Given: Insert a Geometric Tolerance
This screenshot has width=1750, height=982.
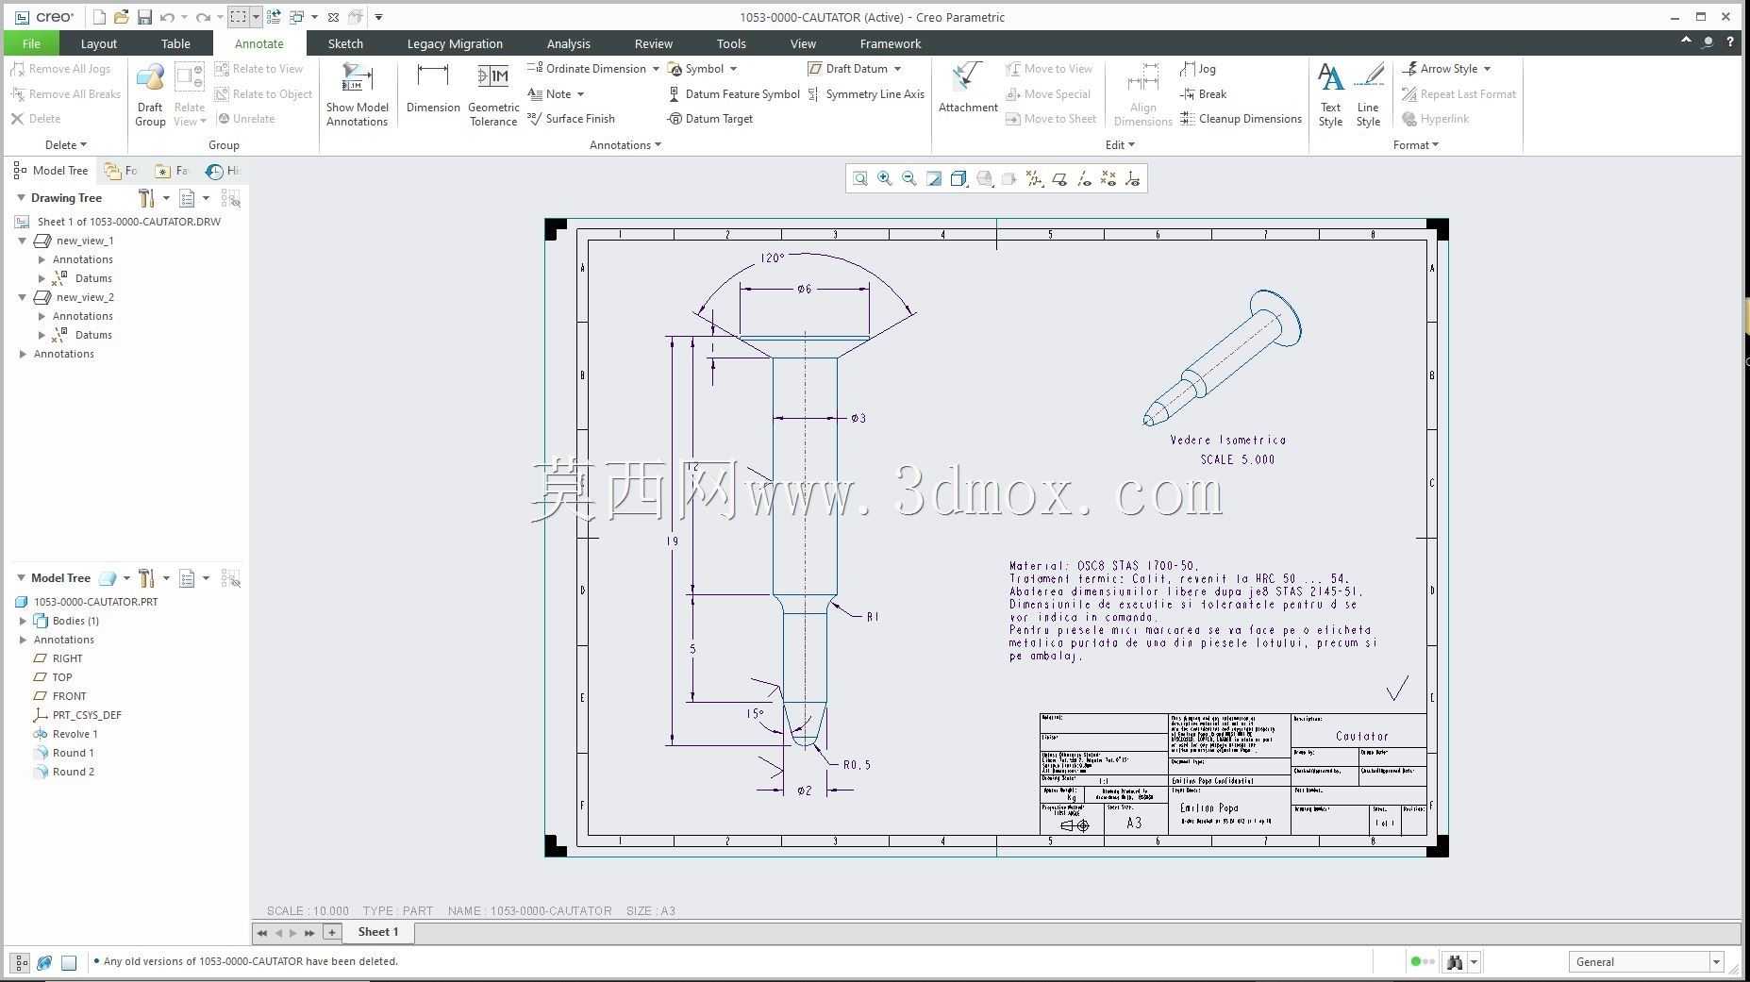Looking at the screenshot, I should [493, 94].
